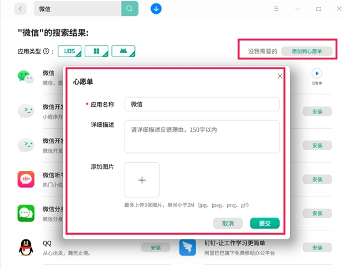Open the 微信听书 app icon
This screenshot has width=346, height=269.
pos(26,179)
